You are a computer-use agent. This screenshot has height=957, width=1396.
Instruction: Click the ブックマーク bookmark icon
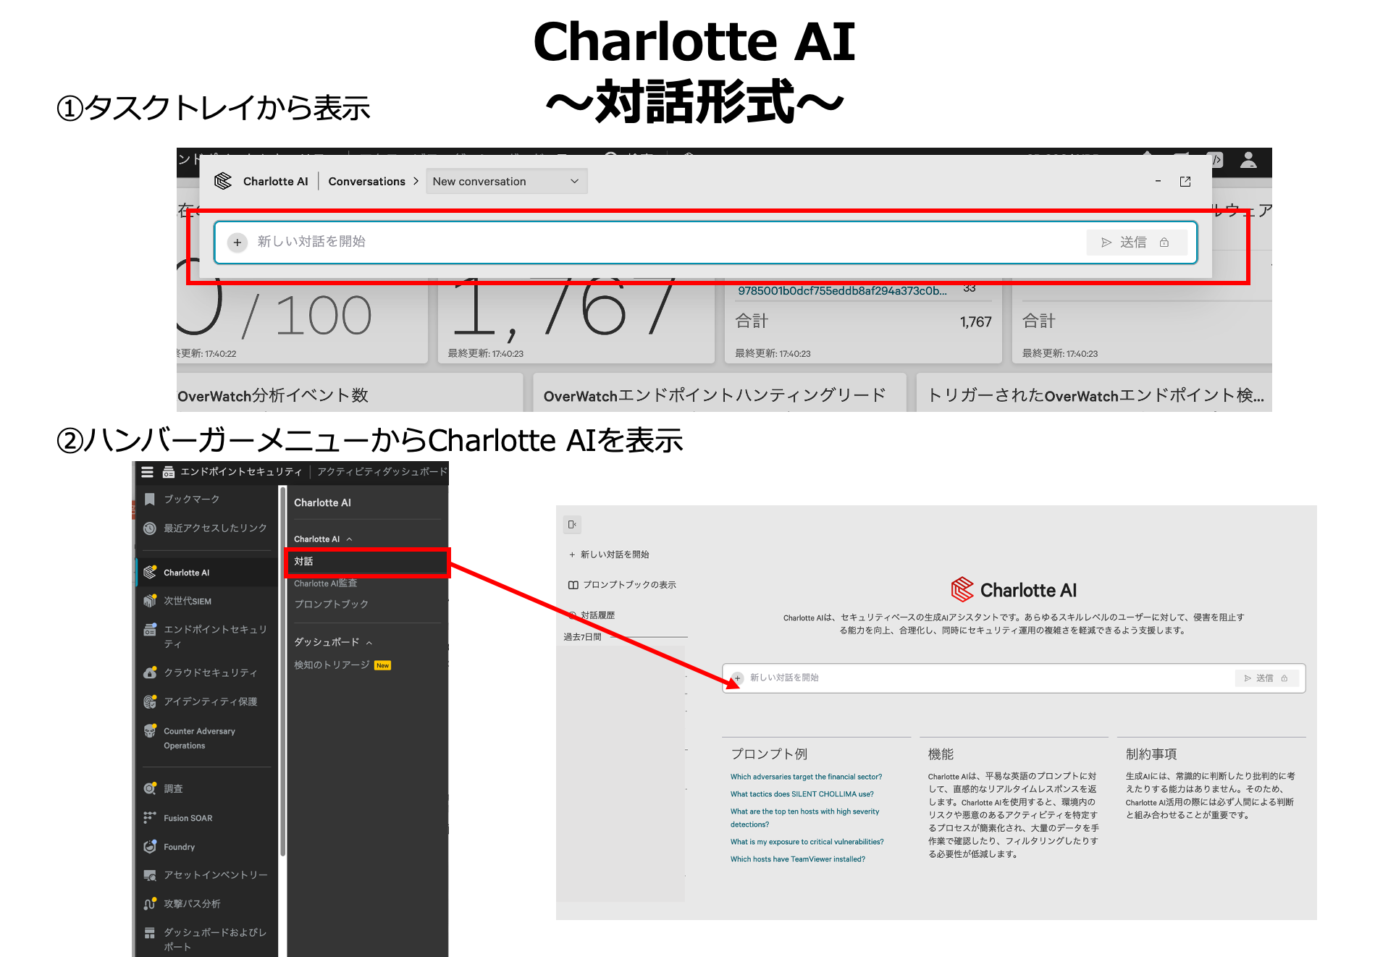(x=150, y=499)
